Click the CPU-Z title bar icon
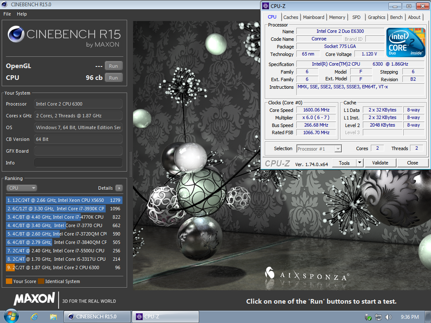The width and height of the screenshot is (431, 323). [x=266, y=6]
